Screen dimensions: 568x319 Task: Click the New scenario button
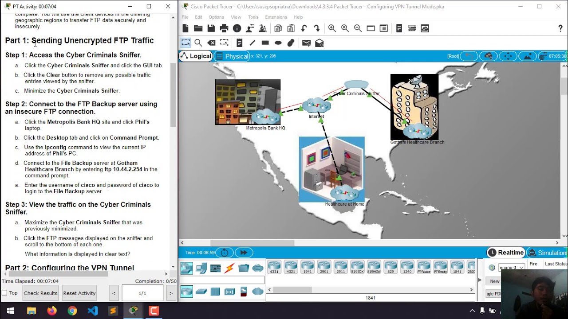pos(494,281)
